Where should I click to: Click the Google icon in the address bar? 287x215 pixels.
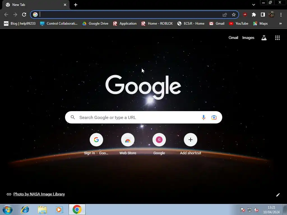point(35,15)
